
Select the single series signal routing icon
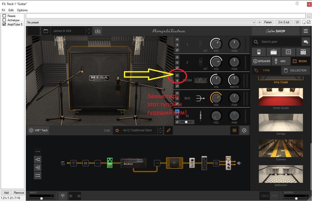(x=38, y=151)
